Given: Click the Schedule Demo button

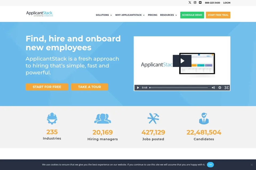Looking at the screenshot, I should click(192, 15).
